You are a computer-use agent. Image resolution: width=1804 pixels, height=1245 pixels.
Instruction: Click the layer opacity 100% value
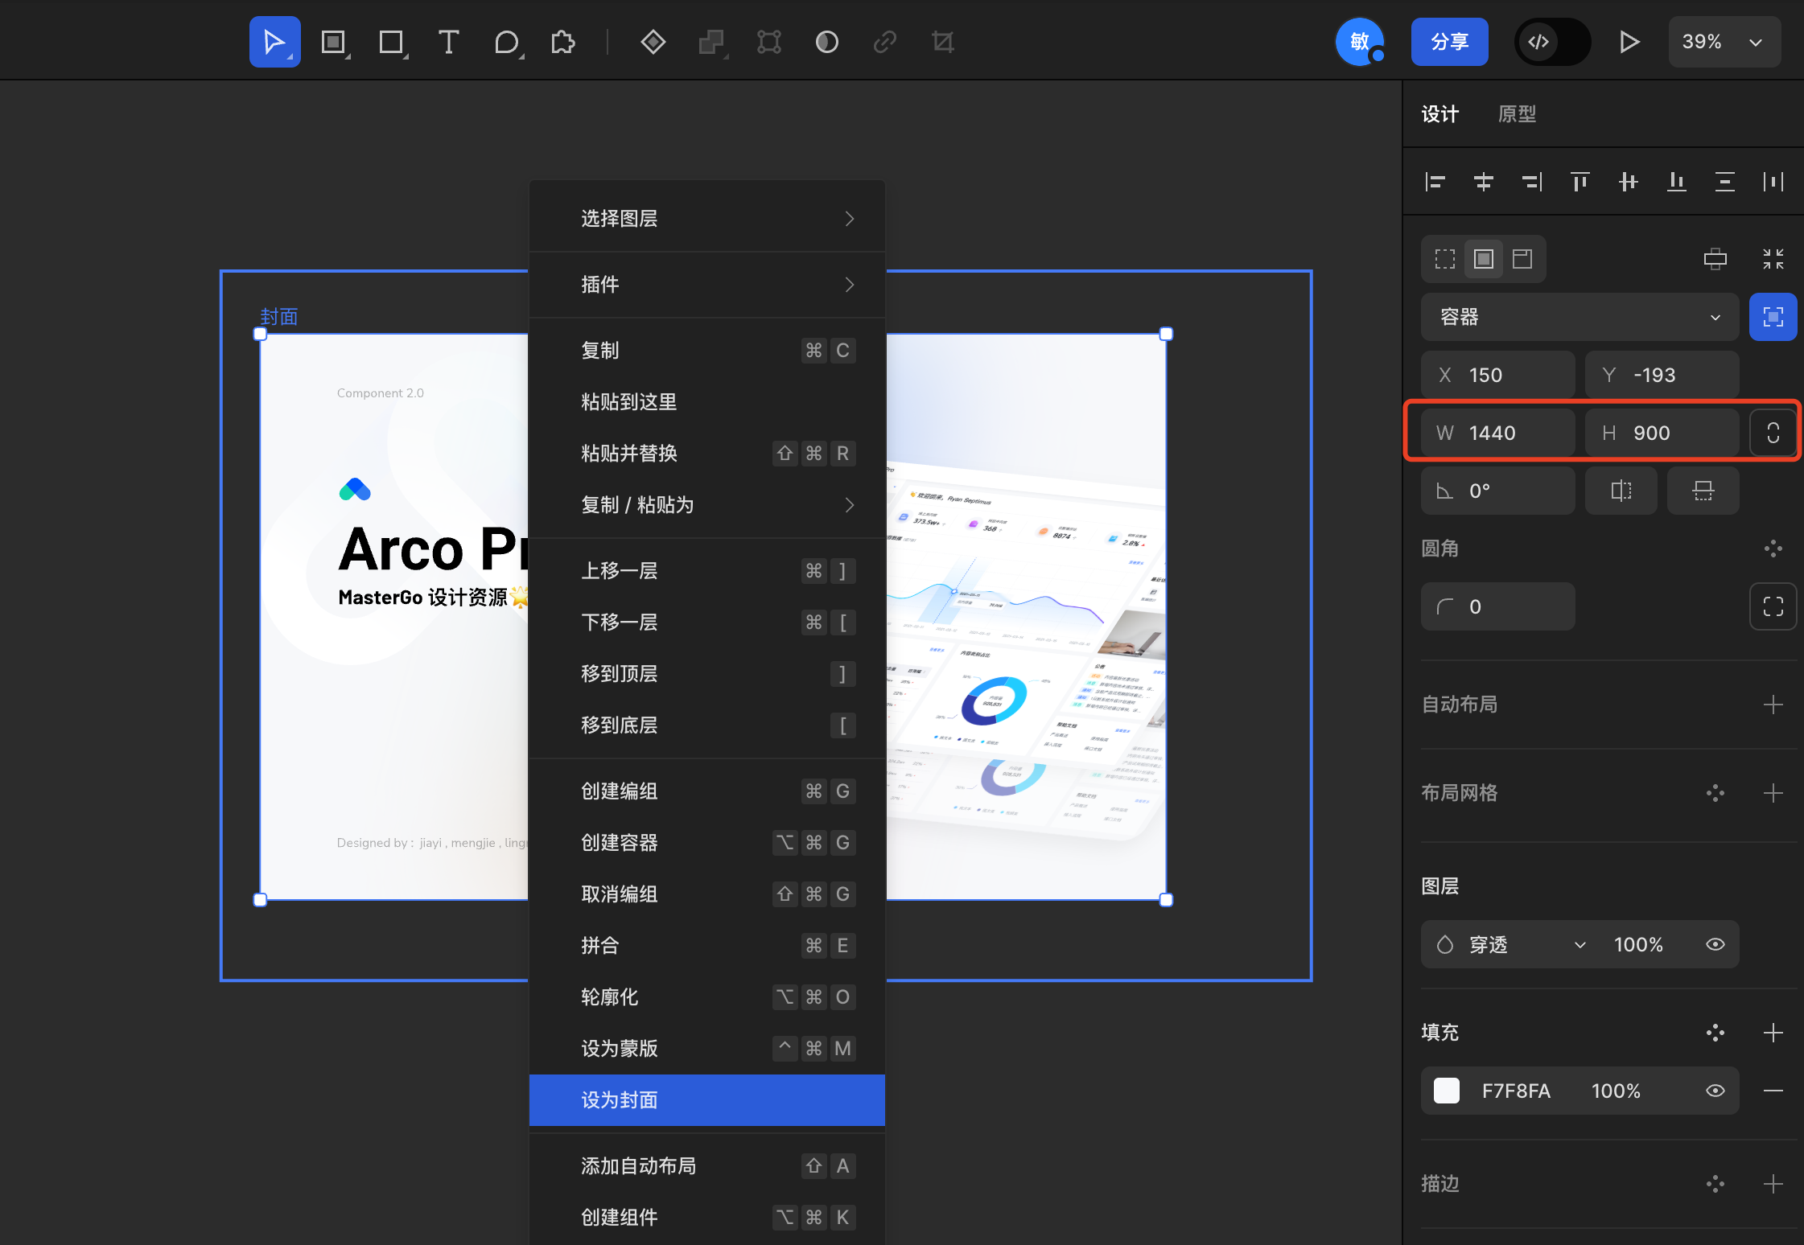pos(1638,944)
